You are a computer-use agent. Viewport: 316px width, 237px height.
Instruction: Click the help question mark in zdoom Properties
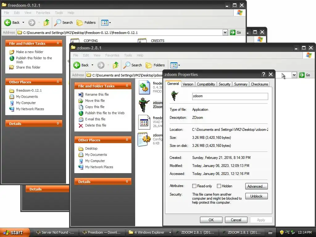click(264, 74)
